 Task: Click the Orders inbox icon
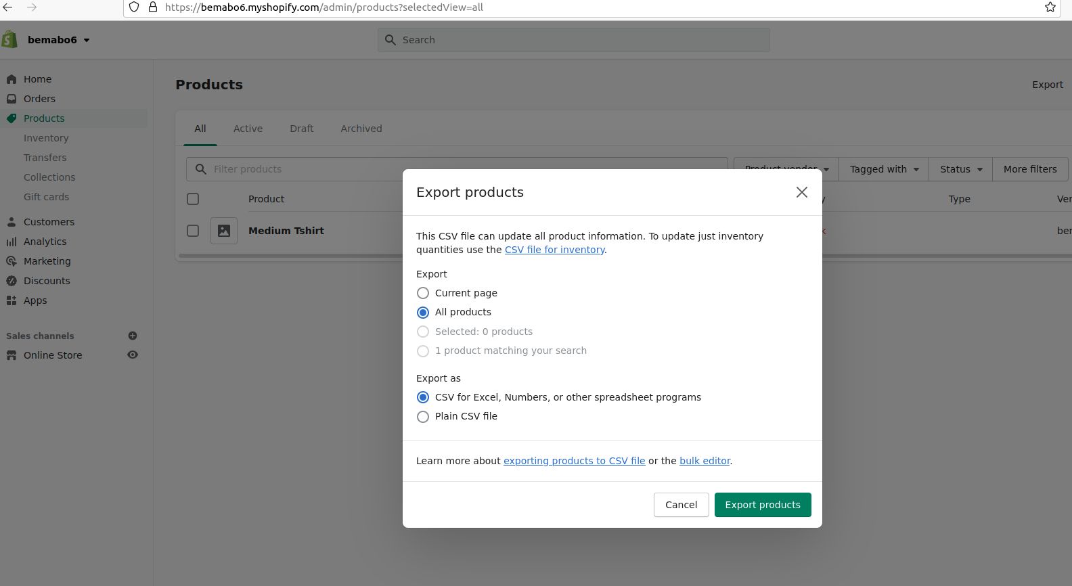[x=12, y=99]
